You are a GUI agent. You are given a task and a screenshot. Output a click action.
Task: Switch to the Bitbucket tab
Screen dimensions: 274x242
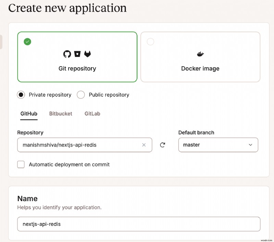tap(61, 114)
